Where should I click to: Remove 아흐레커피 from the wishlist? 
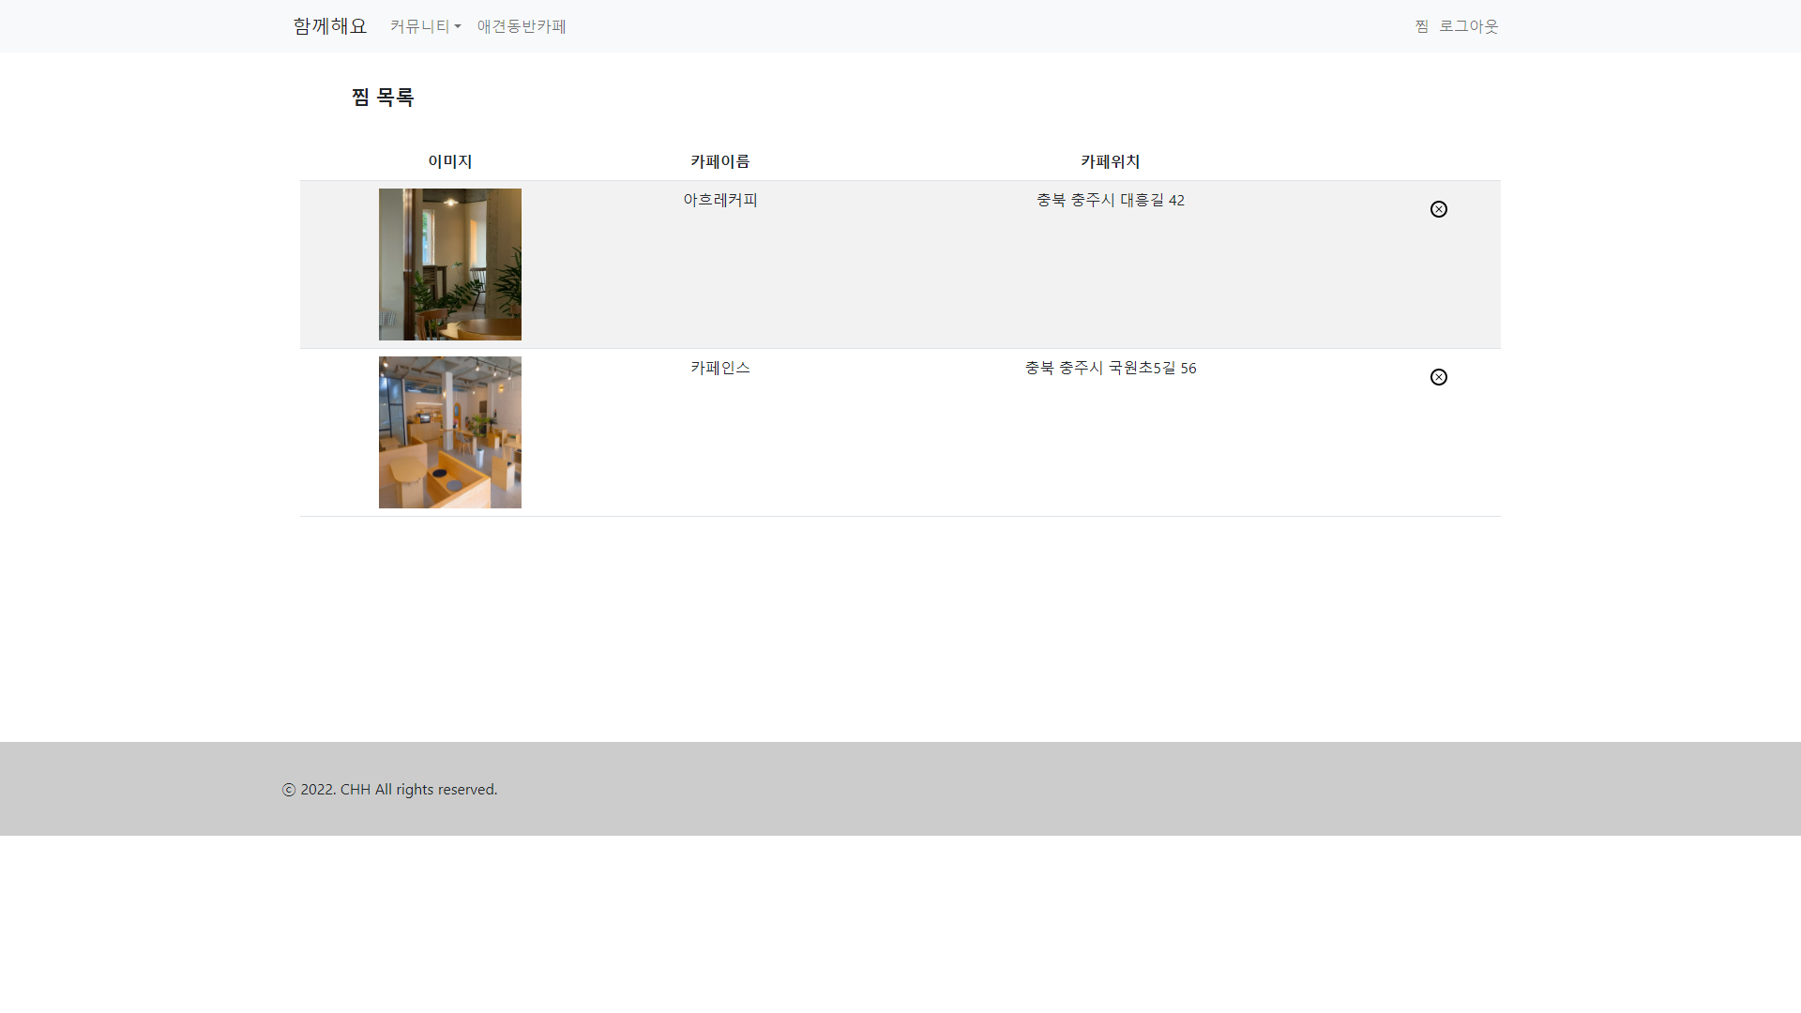tap(1438, 209)
